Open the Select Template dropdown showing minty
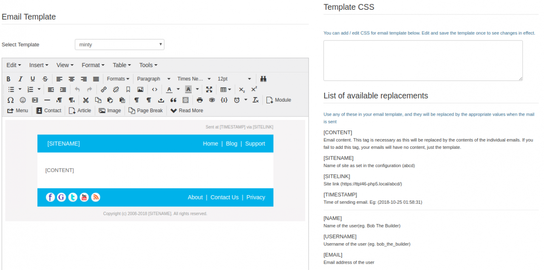Image resolution: width=544 pixels, height=270 pixels. (119, 45)
